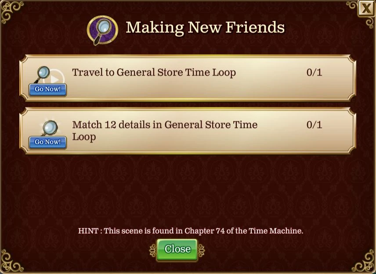Click Go Now! for Match 12 details task

pos(48,142)
